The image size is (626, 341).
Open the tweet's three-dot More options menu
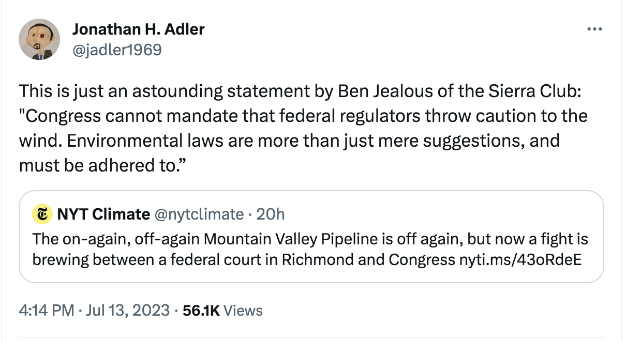595,30
